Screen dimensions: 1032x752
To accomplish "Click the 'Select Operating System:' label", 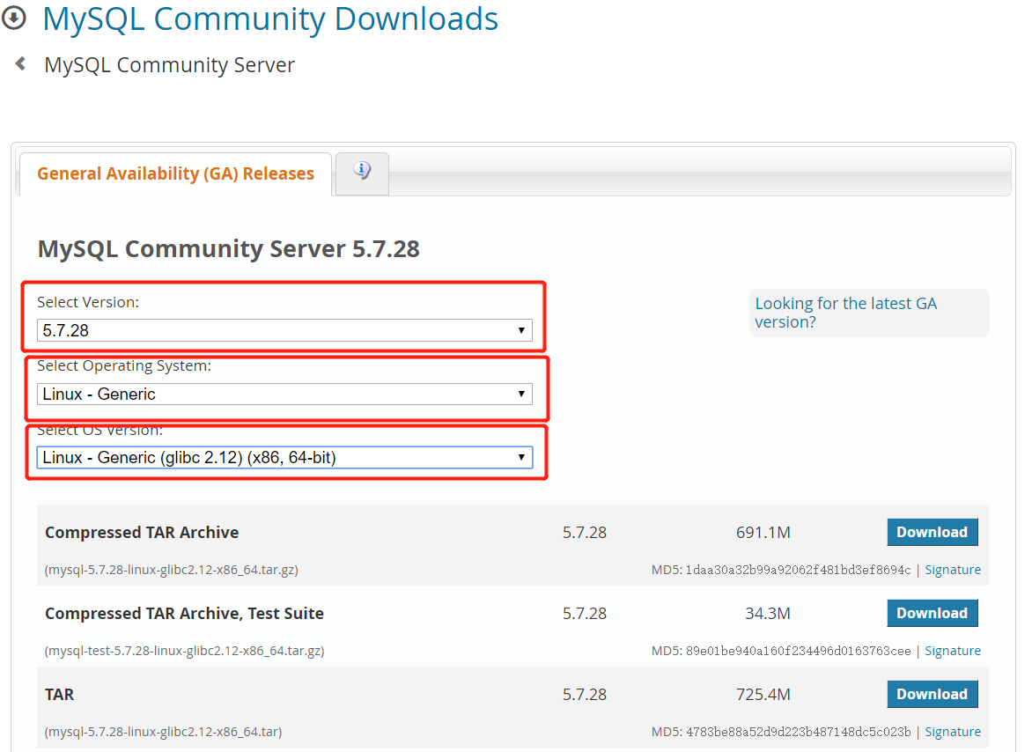I will pyautogui.click(x=124, y=365).
